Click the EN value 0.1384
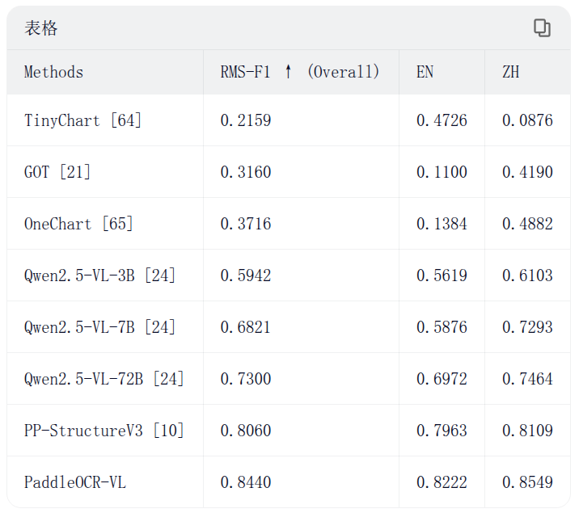 point(442,224)
